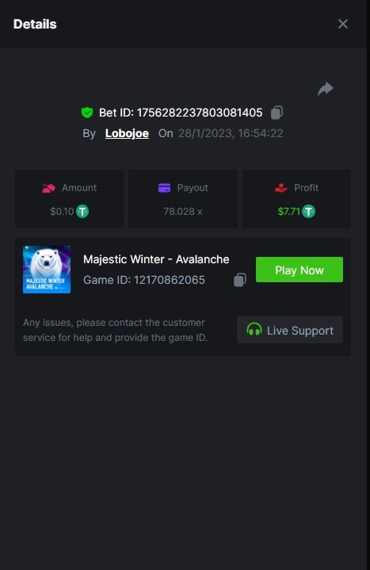
Task: Copy the Bet ID using the copy icon
Action: [x=277, y=113]
